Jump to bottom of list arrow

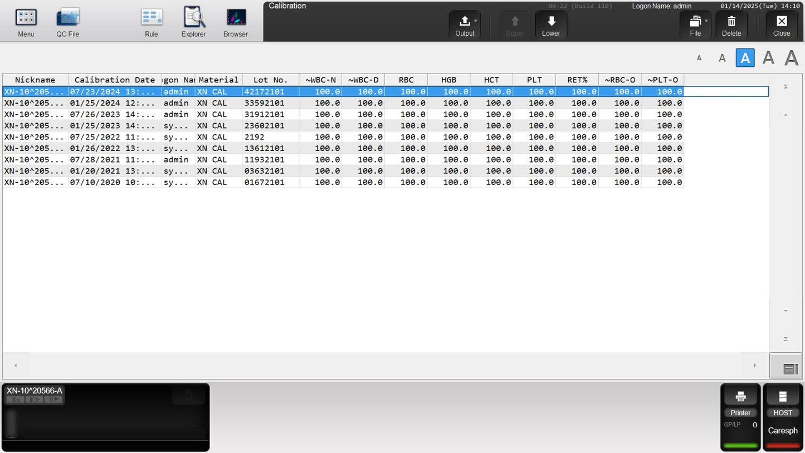[786, 339]
